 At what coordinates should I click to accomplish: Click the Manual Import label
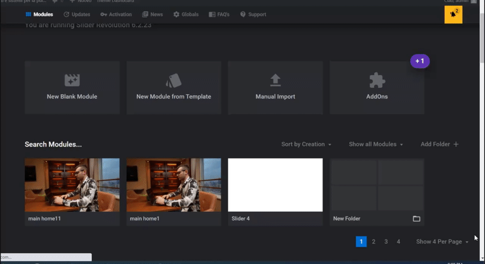pos(275,97)
